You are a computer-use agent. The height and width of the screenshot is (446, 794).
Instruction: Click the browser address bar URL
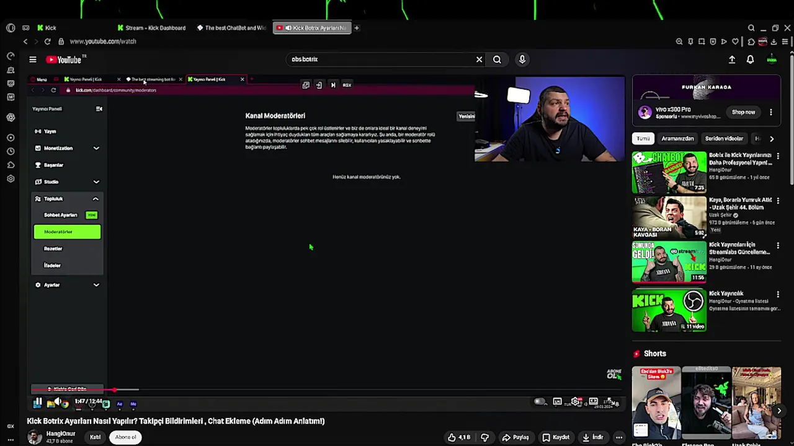click(103, 42)
